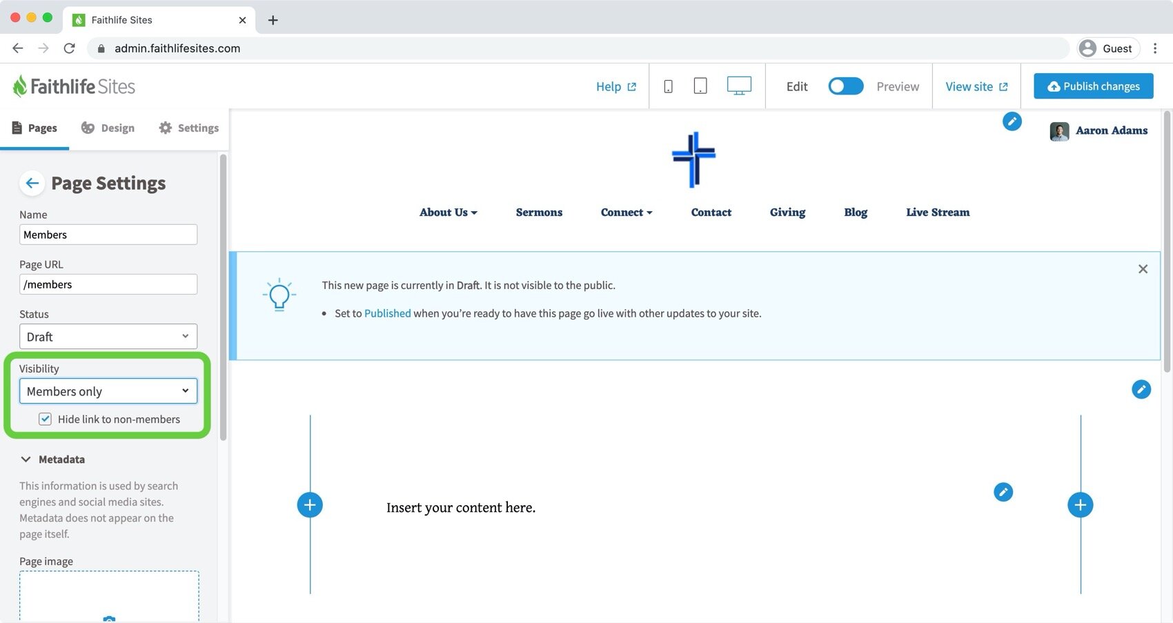This screenshot has height=623, width=1173.
Task: Switch to the Design tab
Action: point(108,128)
